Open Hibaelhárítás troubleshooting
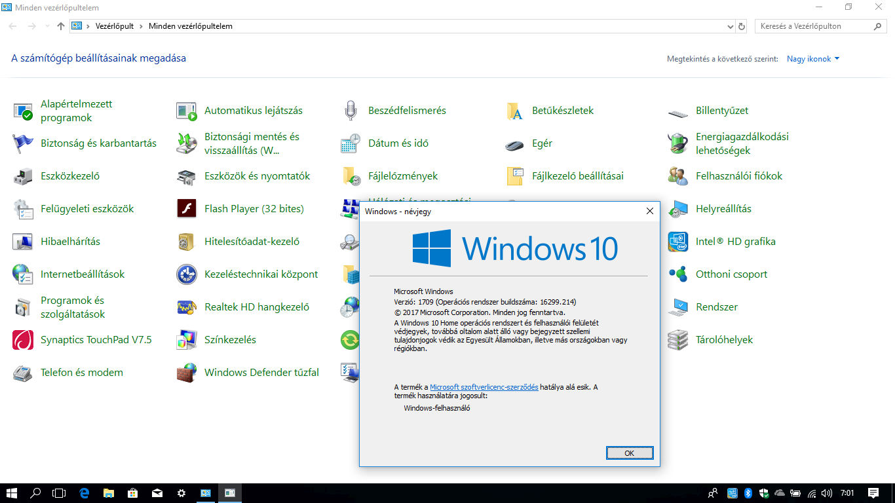This screenshot has width=895, height=503. [56, 242]
